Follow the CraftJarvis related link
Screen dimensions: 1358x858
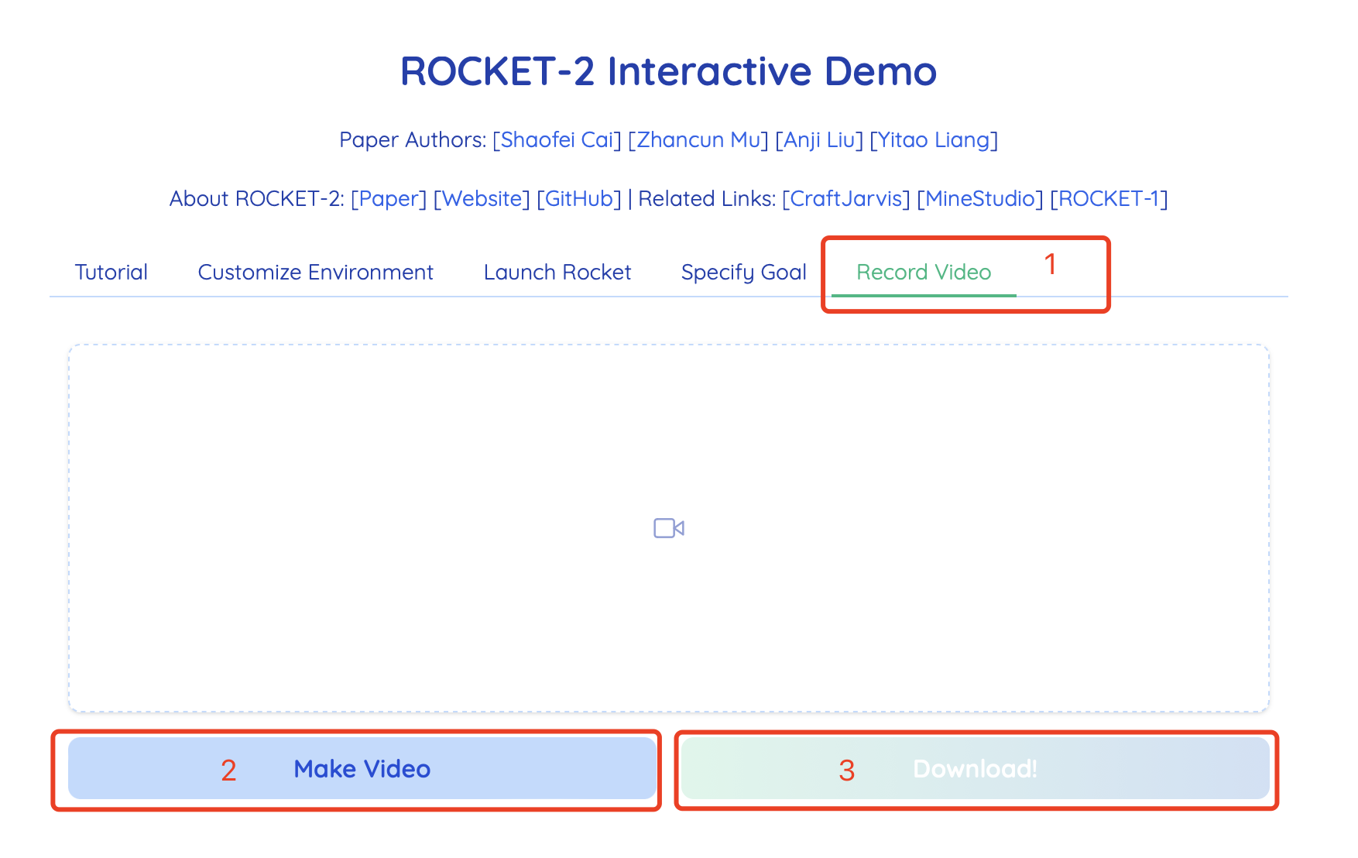pyautogui.click(x=845, y=199)
